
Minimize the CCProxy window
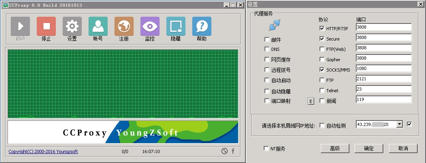tap(227, 5)
